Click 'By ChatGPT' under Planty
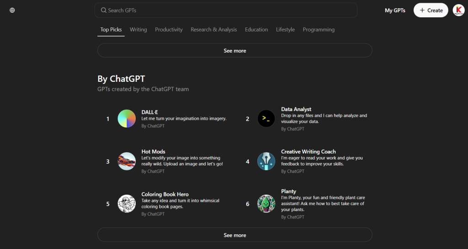The image size is (468, 249). click(292, 217)
